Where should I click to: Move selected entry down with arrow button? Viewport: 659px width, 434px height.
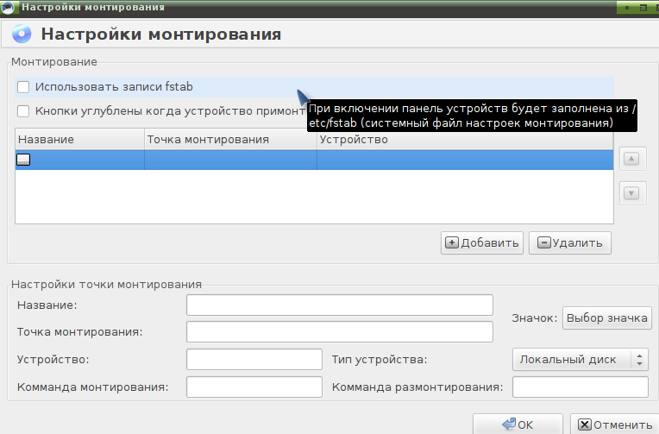coord(631,193)
